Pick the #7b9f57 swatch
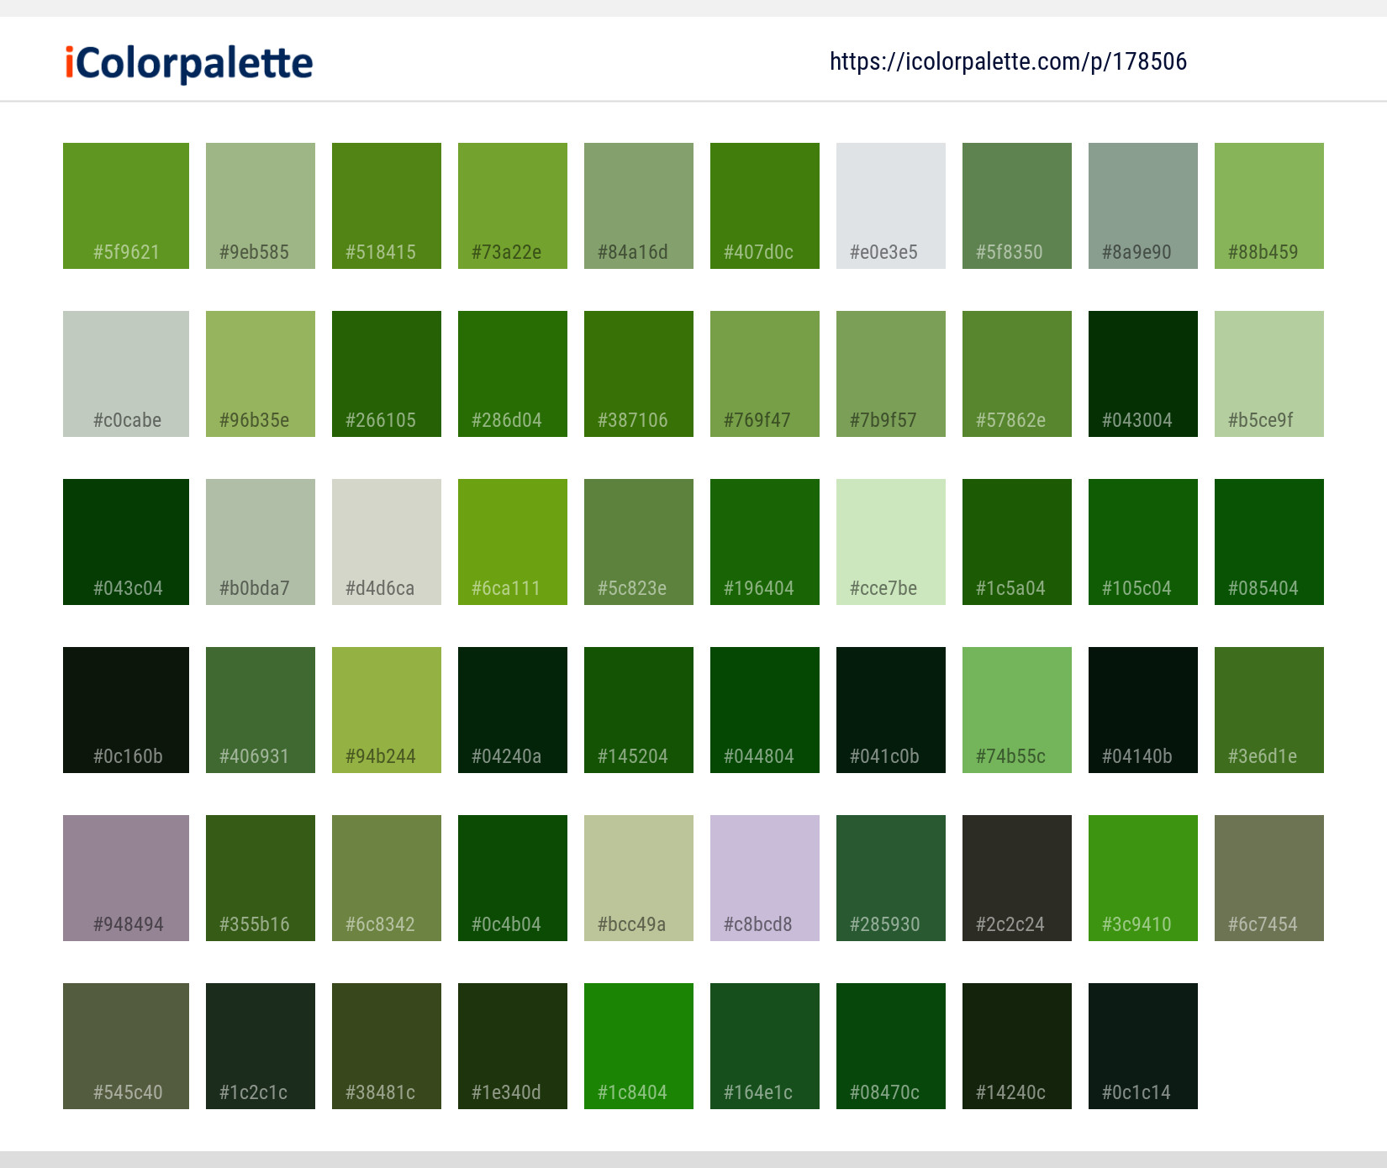 click(x=891, y=374)
